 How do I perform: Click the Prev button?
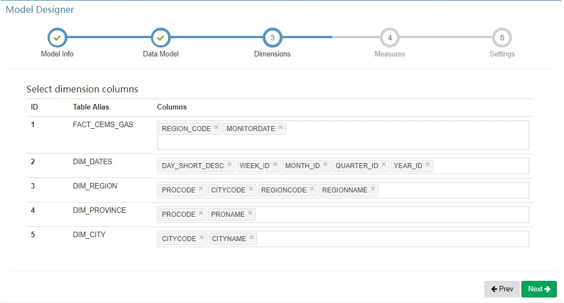(x=502, y=289)
